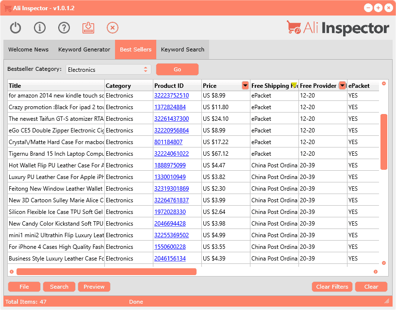Click the Clear button
Image resolution: width=396 pixels, height=310 pixels.
(x=371, y=287)
